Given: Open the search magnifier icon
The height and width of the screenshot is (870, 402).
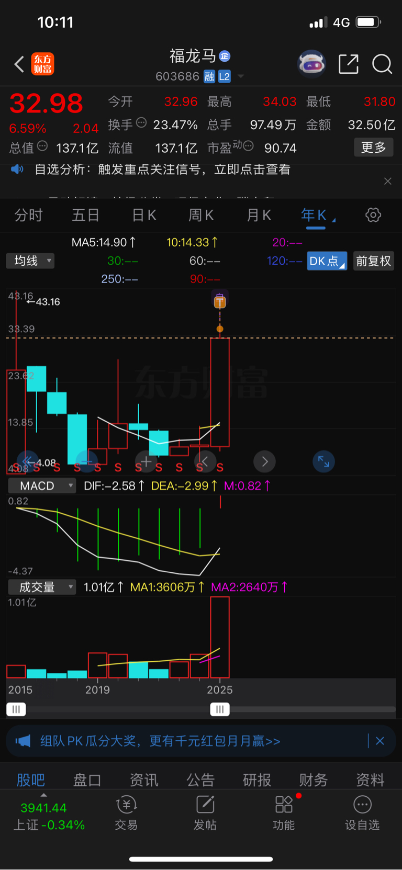Looking at the screenshot, I should pos(382,64).
